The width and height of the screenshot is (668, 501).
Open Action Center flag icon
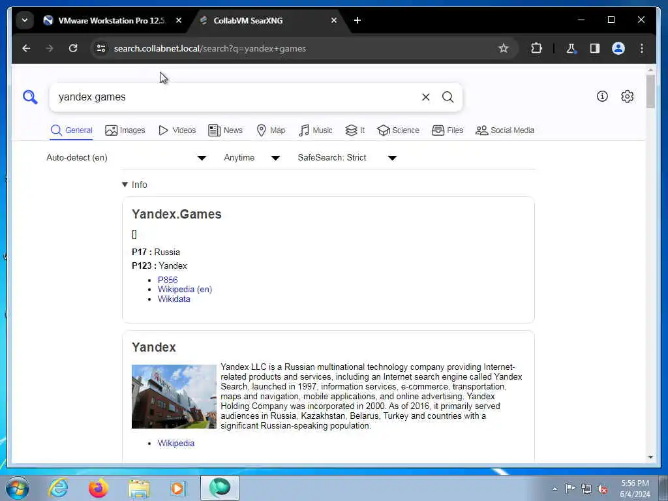pos(570,488)
